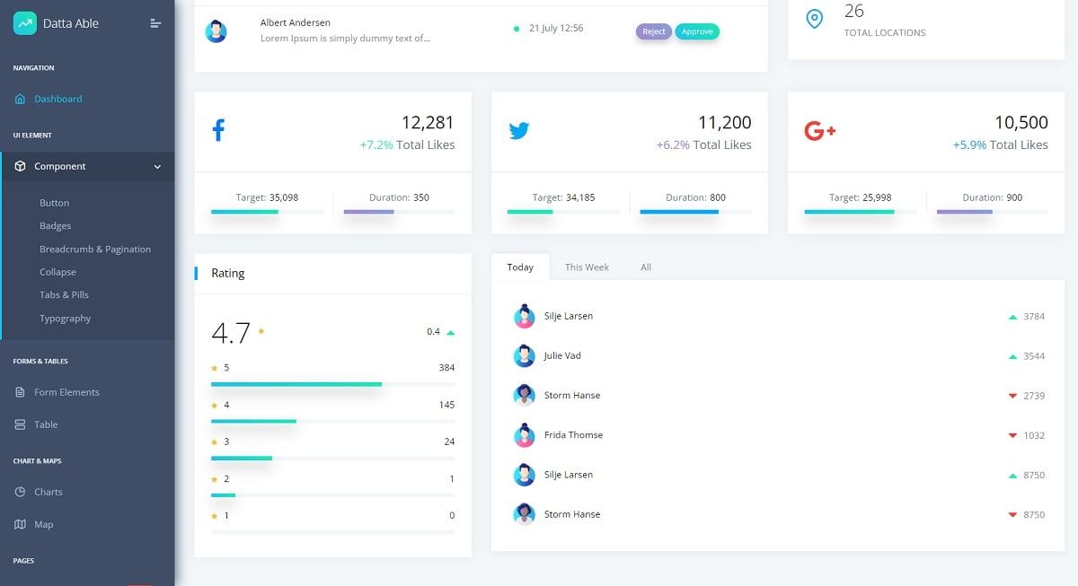Switch to the This Week tab
Image resolution: width=1078 pixels, height=586 pixels.
[x=587, y=267]
